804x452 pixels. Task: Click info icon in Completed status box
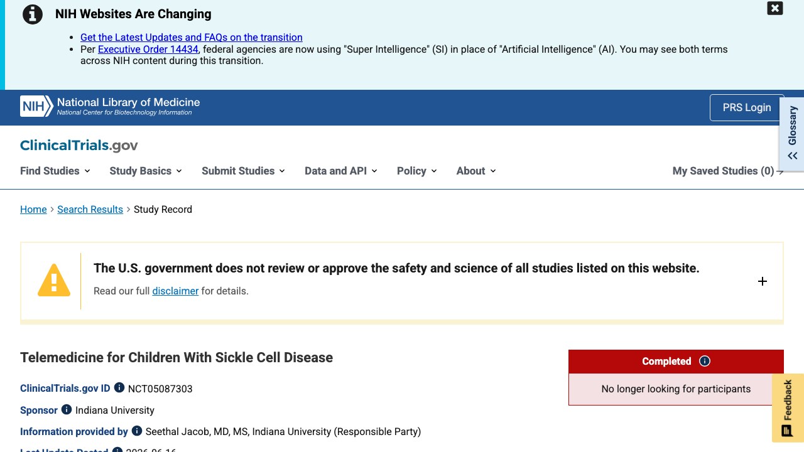(705, 361)
